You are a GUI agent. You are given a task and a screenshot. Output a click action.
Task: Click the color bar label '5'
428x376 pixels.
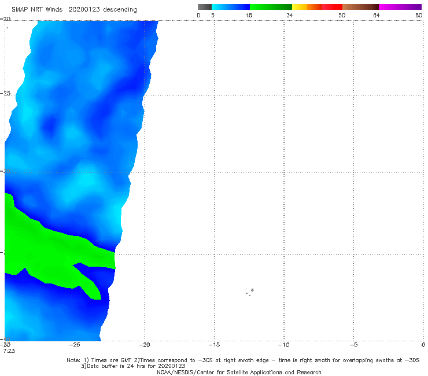[x=213, y=16]
